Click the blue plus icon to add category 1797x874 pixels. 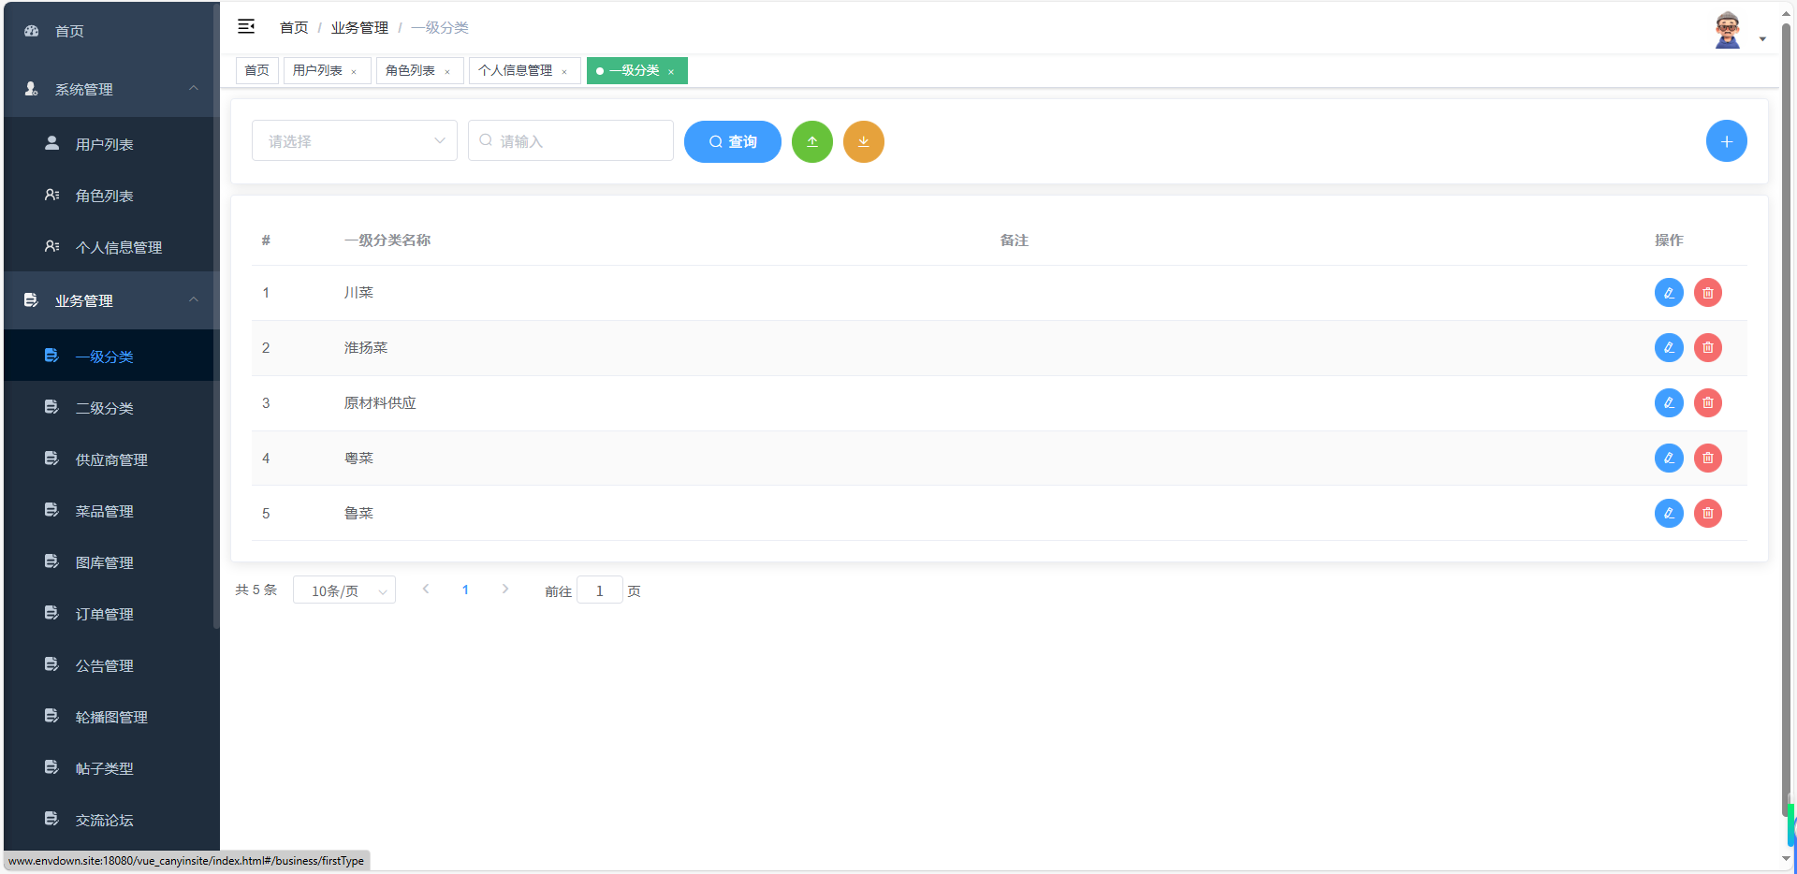1726,140
